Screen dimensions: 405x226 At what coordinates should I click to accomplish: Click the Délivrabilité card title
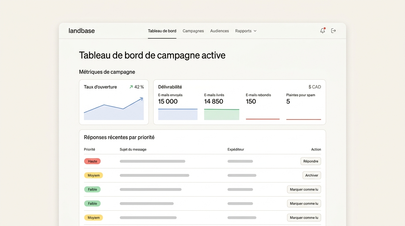coord(170,87)
